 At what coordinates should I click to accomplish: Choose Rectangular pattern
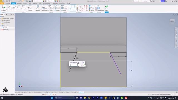pos(65,6)
